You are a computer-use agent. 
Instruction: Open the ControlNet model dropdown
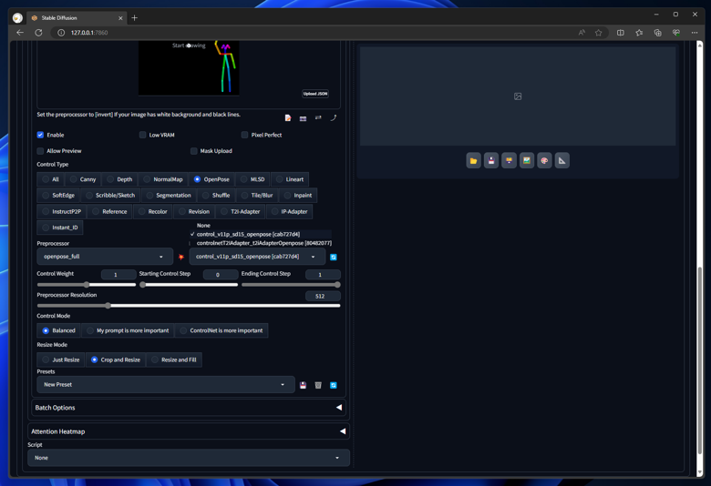click(257, 257)
